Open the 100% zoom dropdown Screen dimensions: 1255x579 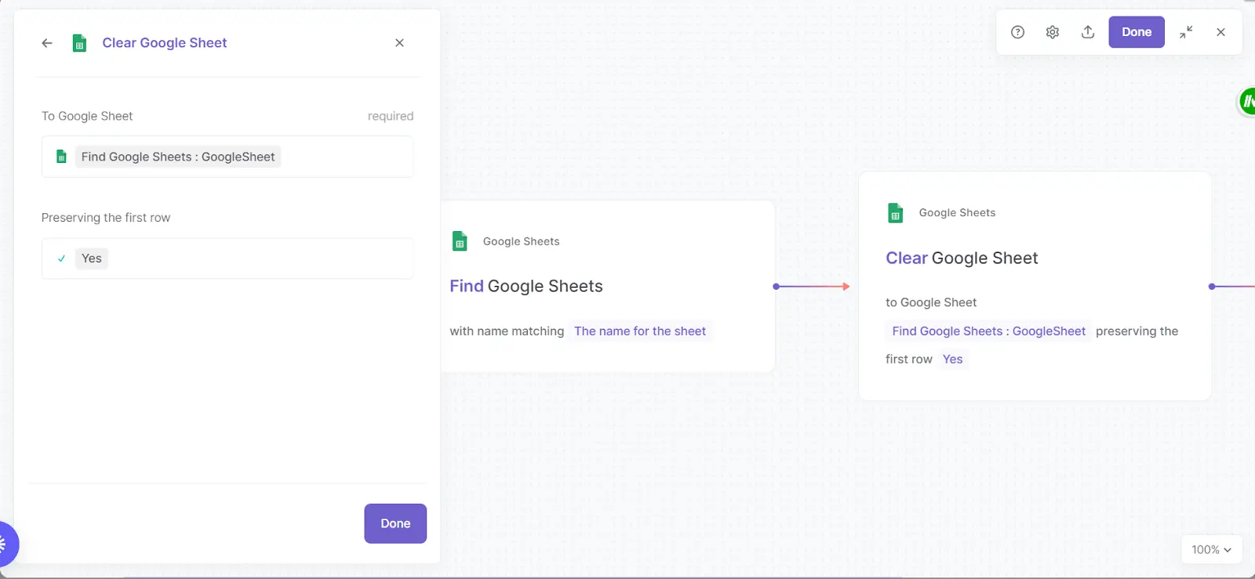tap(1211, 550)
